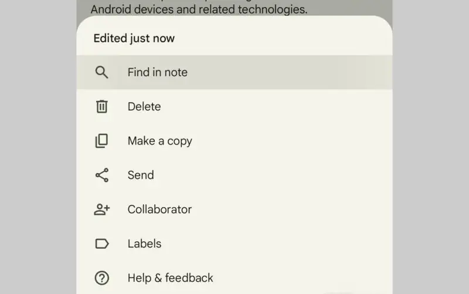The image size is (469, 294).
Task: Open Labels for this note
Action: tap(235, 244)
